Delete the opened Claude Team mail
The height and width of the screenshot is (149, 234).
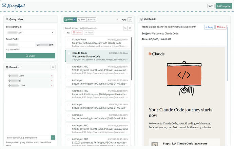(x=221, y=27)
